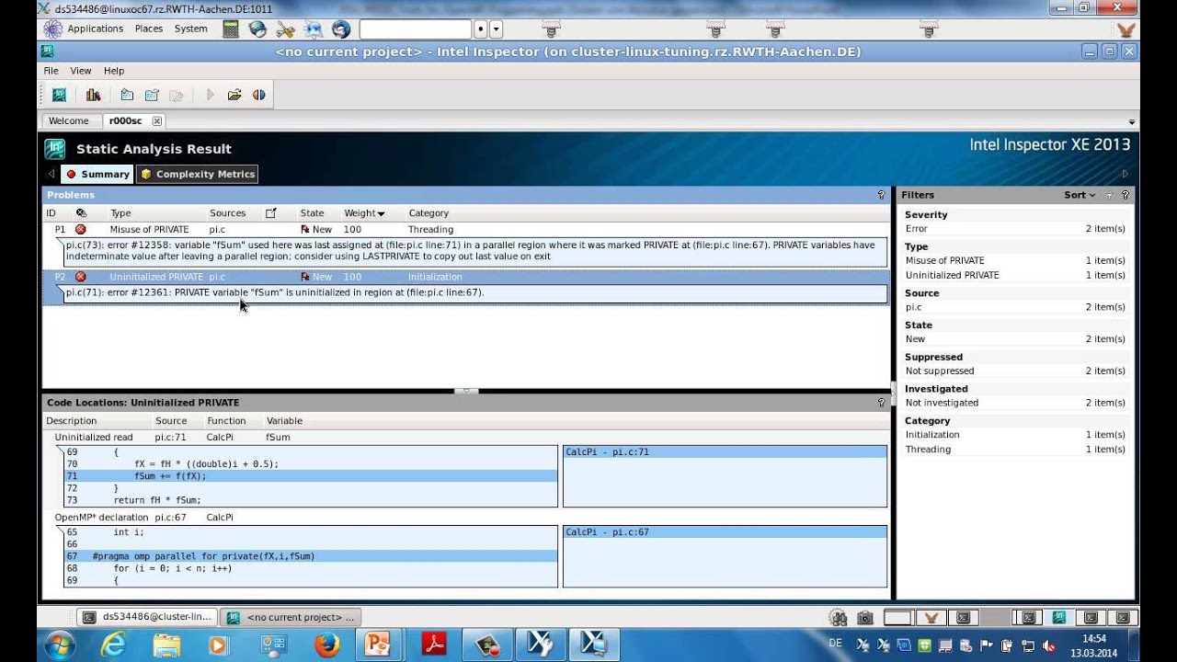
Task: Click the P2 error severity icon
Action: click(80, 277)
